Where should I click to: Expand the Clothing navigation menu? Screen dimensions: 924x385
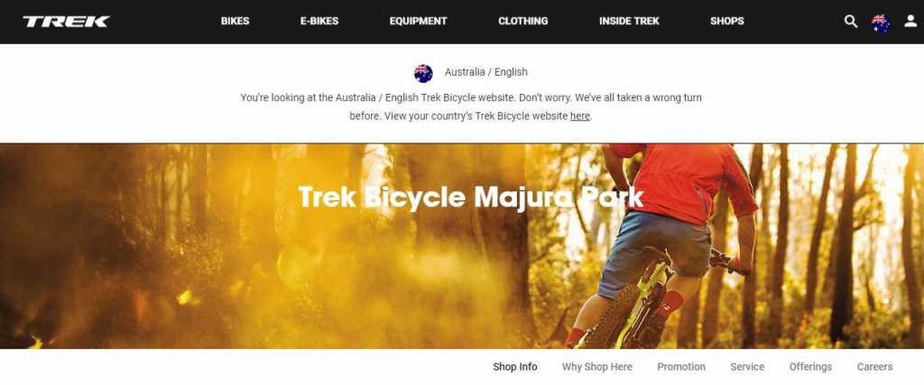(x=522, y=22)
